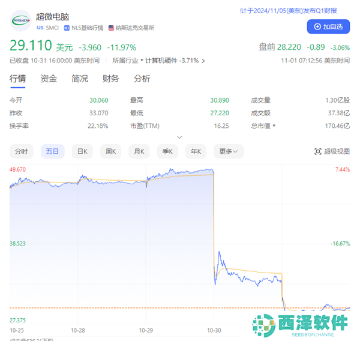Click the 10-28 date marker on chart
The image size is (360, 341).
(78, 330)
